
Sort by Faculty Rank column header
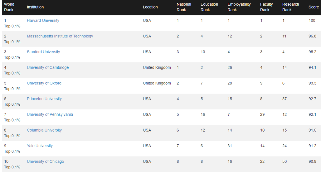(x=266, y=7)
